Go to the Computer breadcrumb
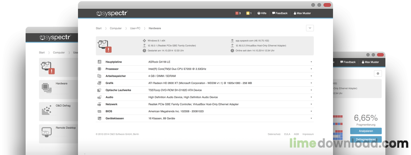The width and height of the screenshot is (411, 155). point(115,28)
